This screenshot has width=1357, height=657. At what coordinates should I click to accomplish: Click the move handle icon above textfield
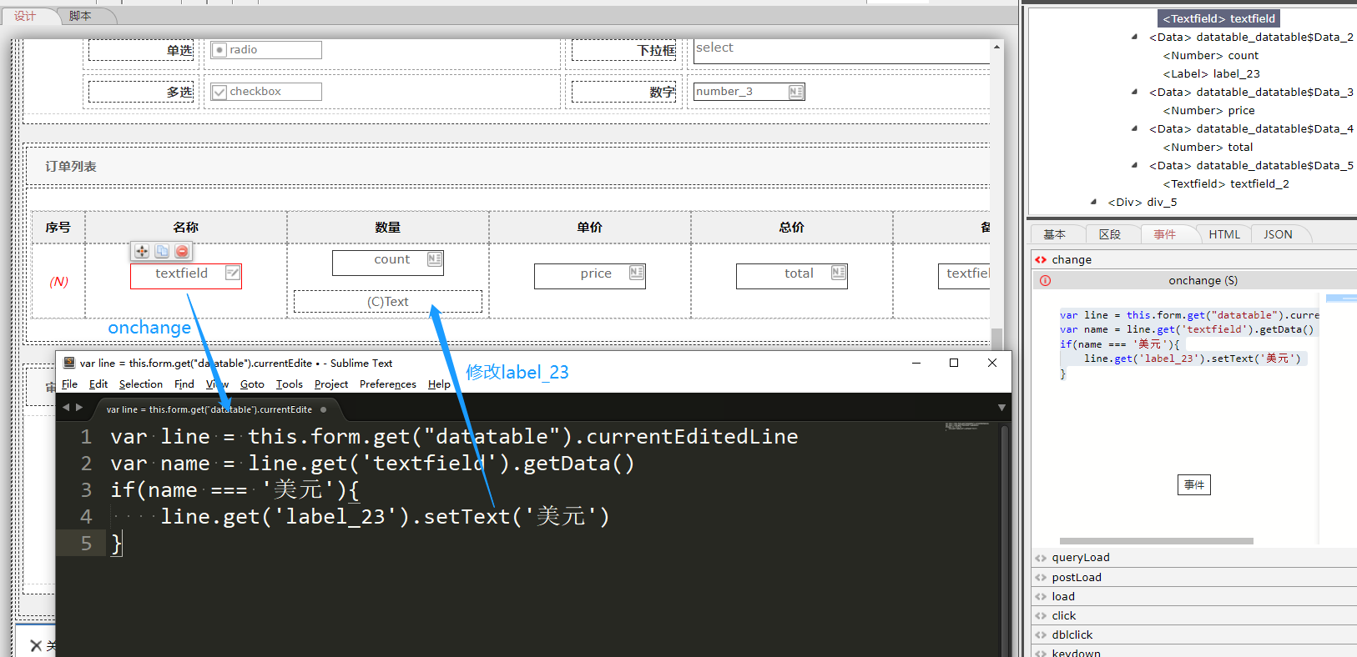coord(142,251)
